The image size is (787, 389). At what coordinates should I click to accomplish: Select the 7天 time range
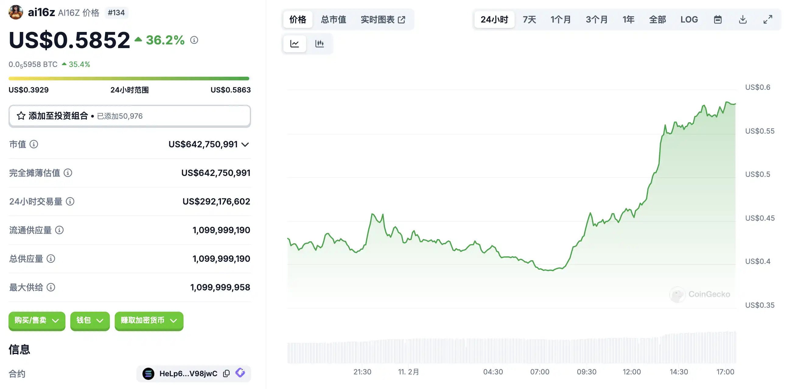point(530,19)
